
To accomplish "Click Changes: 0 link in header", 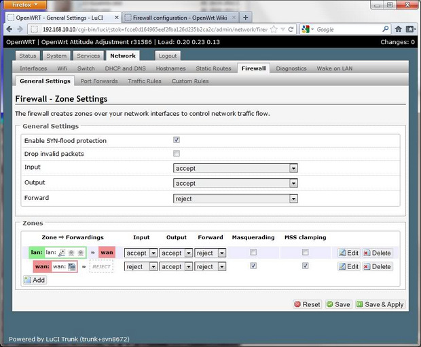I will point(397,42).
